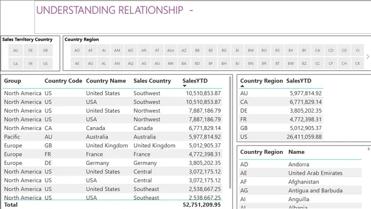Screen dimensions: 371x209
Task: Select the Pacific group cell
Action: pyautogui.click(x=12, y=137)
